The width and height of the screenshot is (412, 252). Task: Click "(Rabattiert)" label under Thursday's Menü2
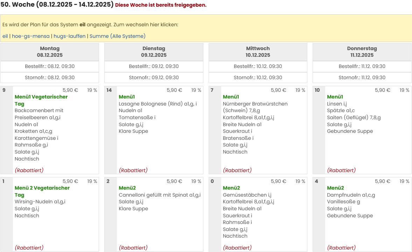[341, 248]
